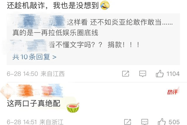Image resolution: width=187 pixels, height=125 pixels.
Task: Tap the 505 like count
Action: pos(174,122)
